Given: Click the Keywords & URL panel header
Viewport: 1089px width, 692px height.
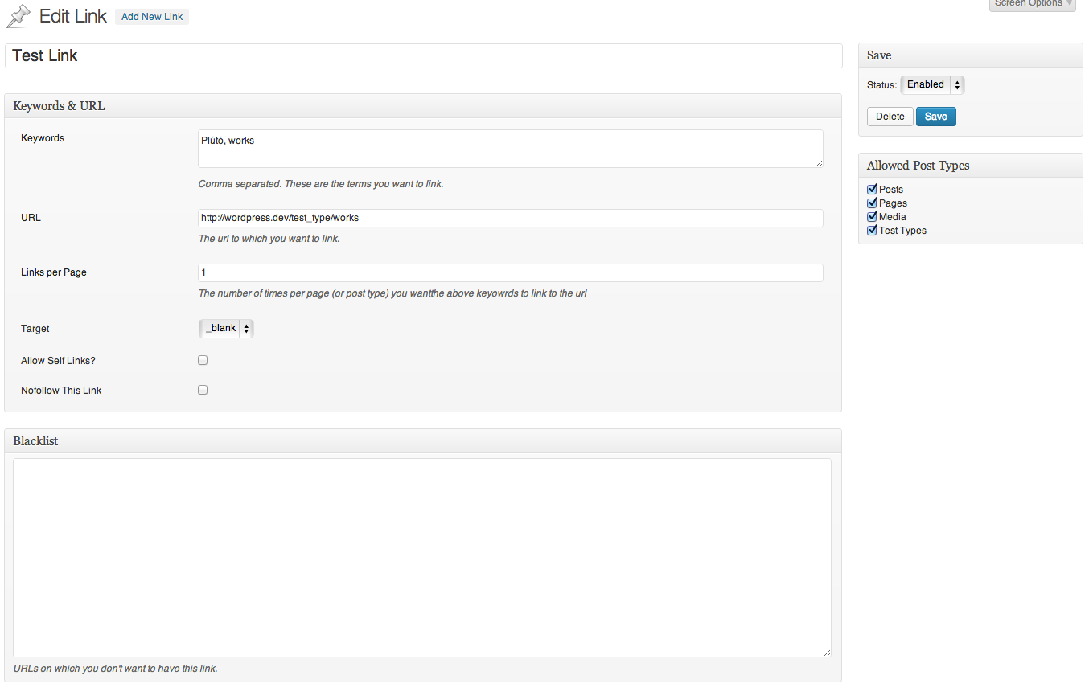Looking at the screenshot, I should [x=422, y=106].
